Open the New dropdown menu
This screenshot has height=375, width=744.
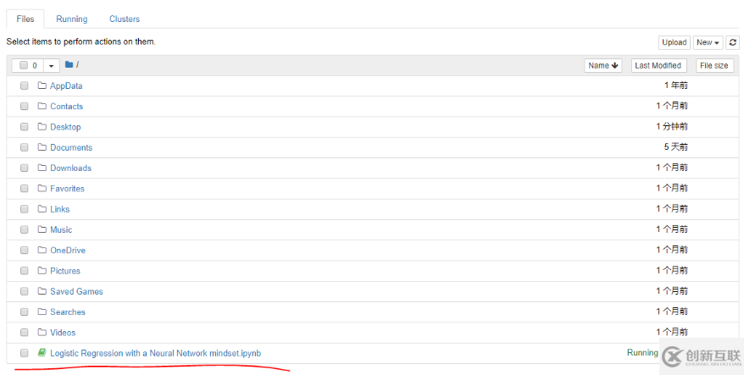708,42
